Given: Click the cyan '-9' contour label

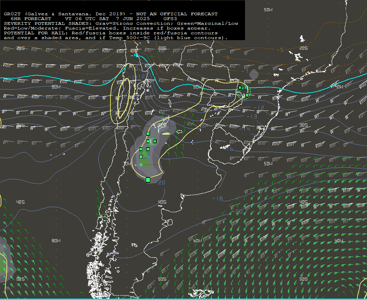Looking at the screenshot, I should 134,55.
